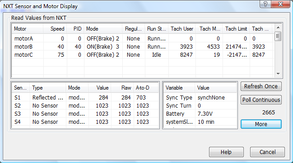The width and height of the screenshot is (293, 163).
Task: Click the motor table scroll up arrow
Action: (278, 27)
